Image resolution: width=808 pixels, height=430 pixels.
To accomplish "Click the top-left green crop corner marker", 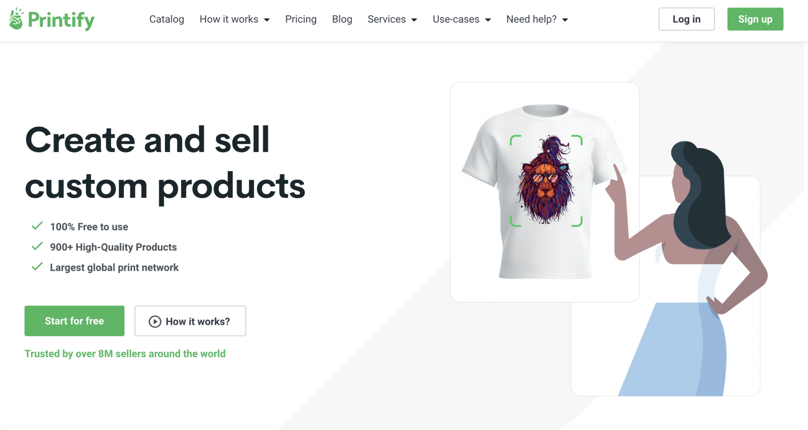I will (515, 140).
